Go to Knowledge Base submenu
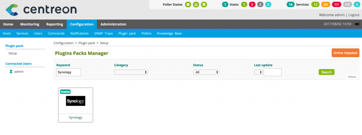362x135 pixels. [169, 34]
